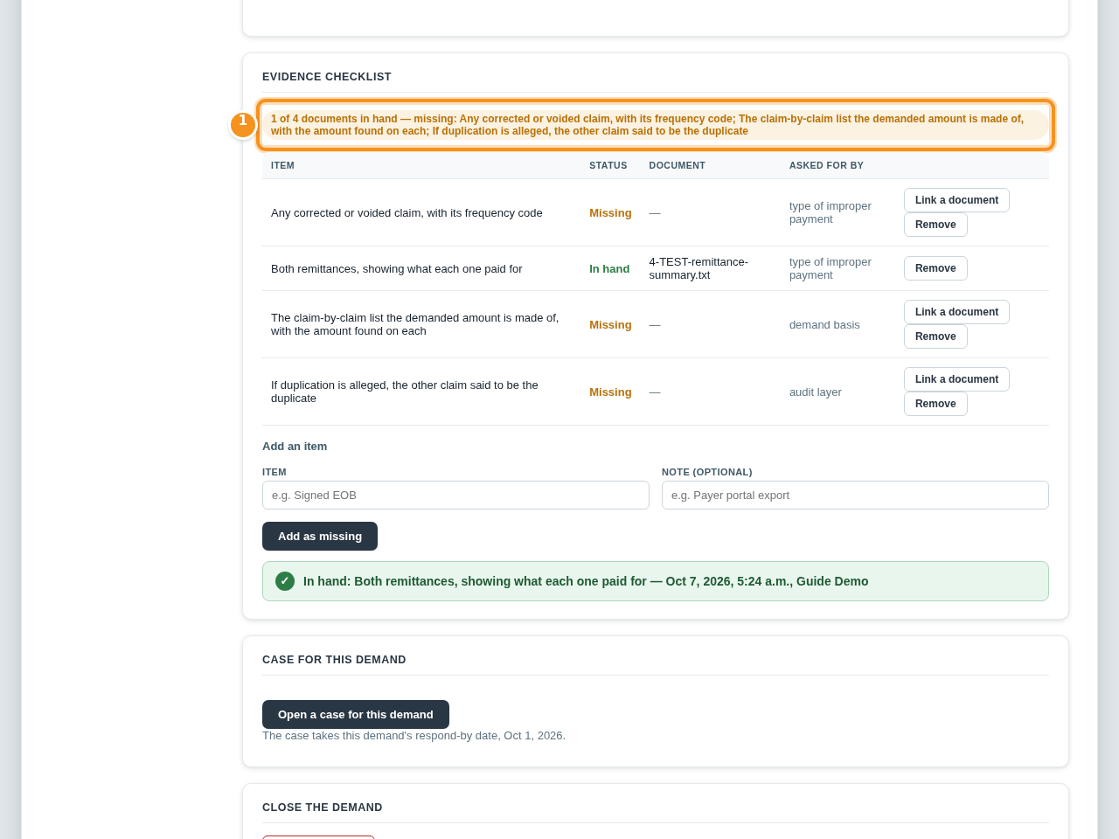Click the audit layer cell
The height and width of the screenshot is (839, 1119).
tap(816, 392)
